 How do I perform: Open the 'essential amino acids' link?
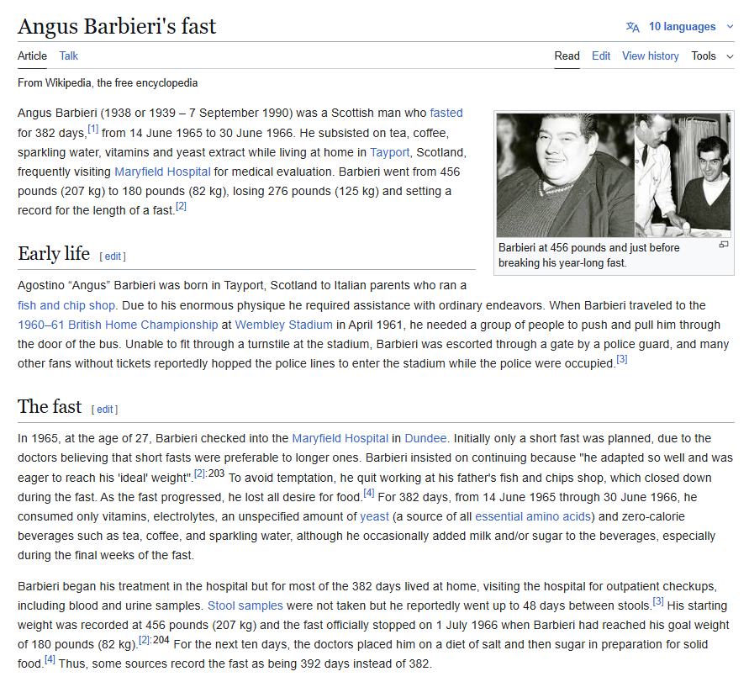533,516
